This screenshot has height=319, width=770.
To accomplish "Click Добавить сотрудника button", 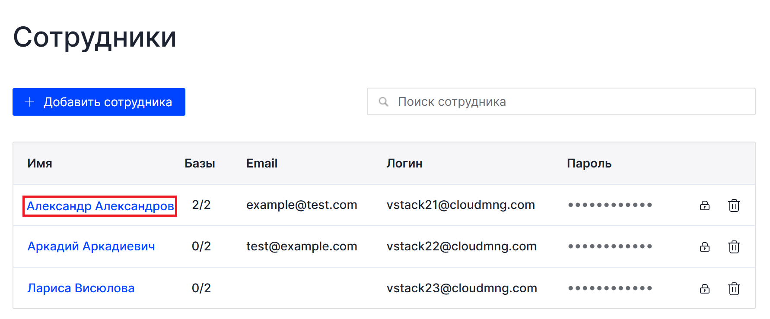I will (99, 102).
